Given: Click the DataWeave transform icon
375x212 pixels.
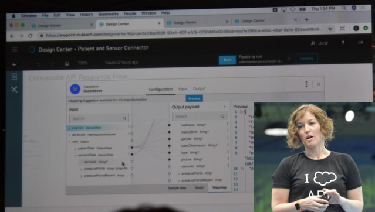Looking at the screenshot, I should pos(75,89).
